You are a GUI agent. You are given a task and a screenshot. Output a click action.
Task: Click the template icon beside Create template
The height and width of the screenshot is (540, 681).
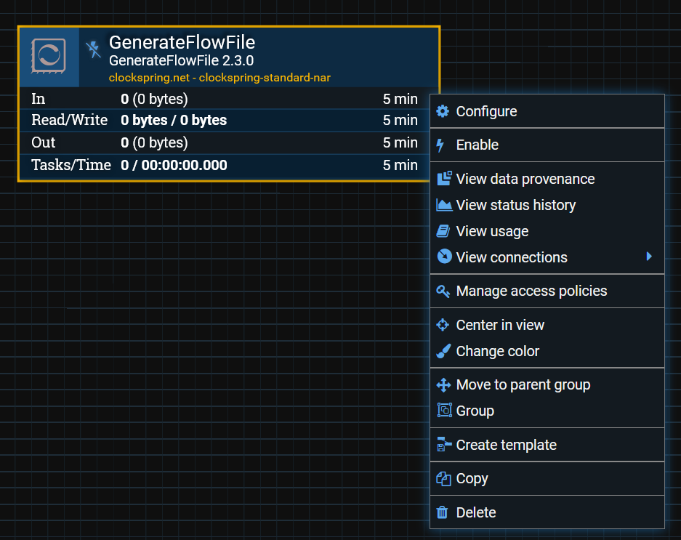point(444,444)
